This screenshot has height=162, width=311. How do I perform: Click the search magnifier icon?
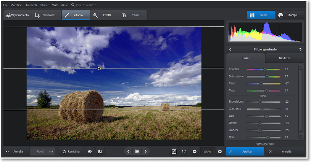coord(73,5)
